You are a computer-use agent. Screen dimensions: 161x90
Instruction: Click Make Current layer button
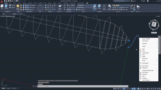pos(124,7)
